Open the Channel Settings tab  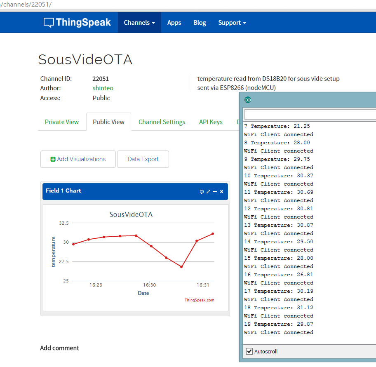point(162,122)
